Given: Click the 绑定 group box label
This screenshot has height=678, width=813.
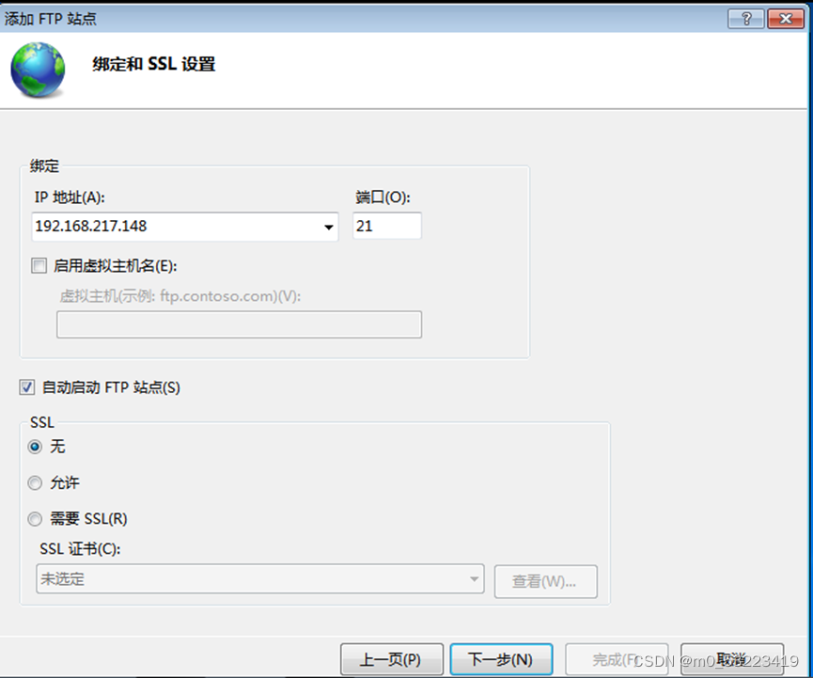Looking at the screenshot, I should point(44,166).
